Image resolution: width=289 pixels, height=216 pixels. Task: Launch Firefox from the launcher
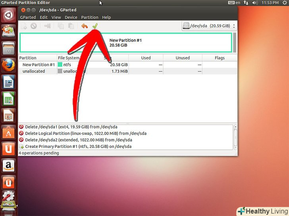8,65
